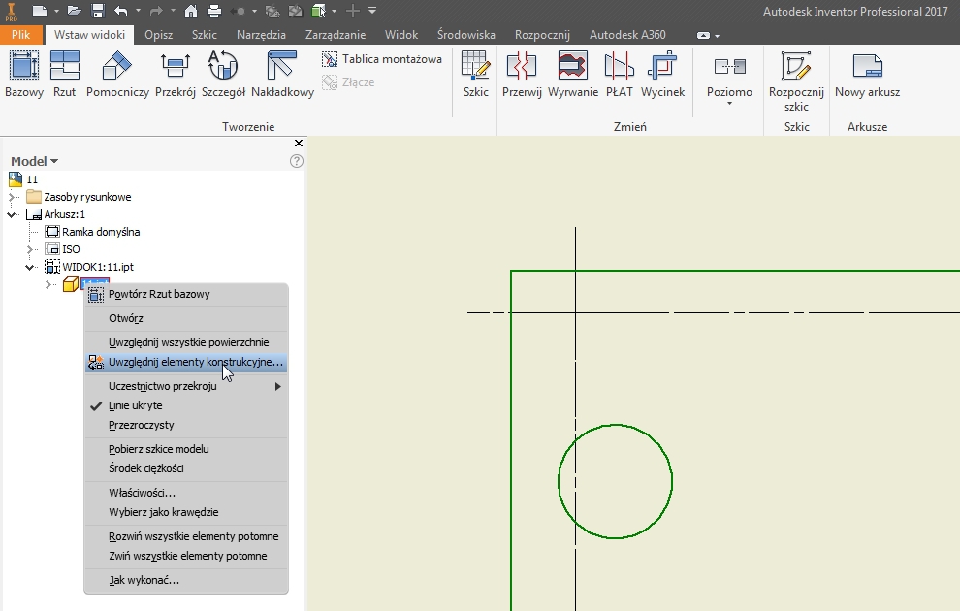Select the Rzut projected view tool
This screenshot has height=611, width=960.
pos(64,75)
